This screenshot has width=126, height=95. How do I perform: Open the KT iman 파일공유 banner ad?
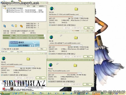click(24, 44)
